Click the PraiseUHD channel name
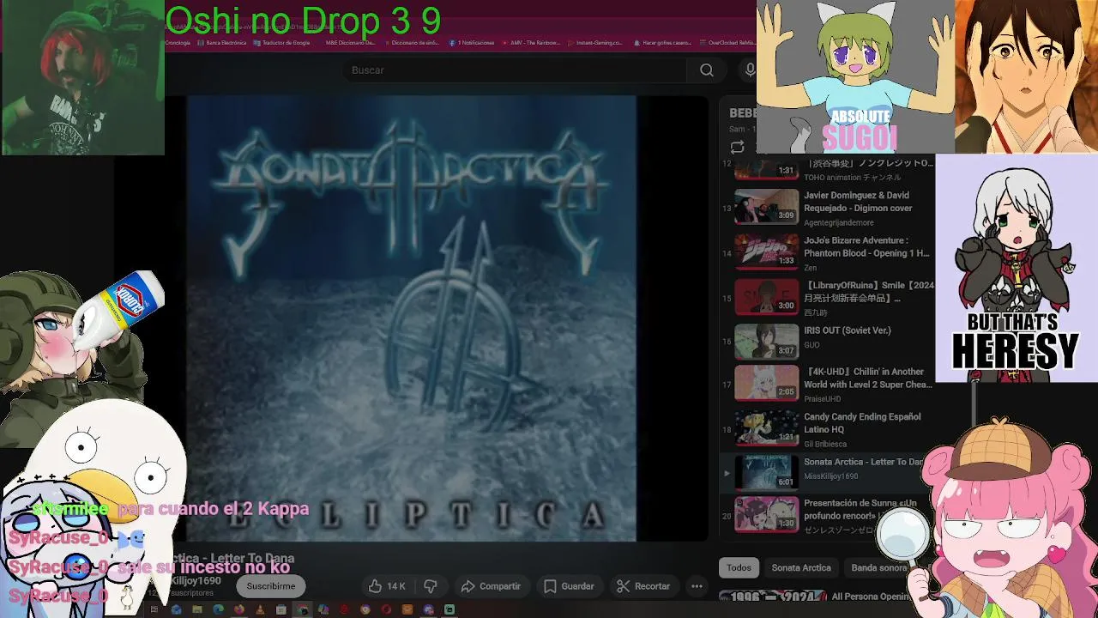Viewport: 1098px width, 618px height. point(822,399)
